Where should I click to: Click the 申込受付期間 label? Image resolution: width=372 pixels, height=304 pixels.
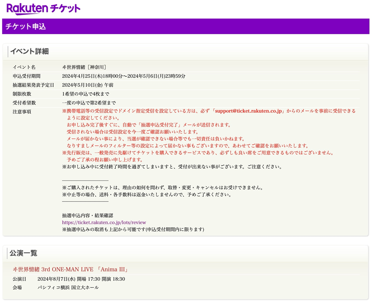26,76
